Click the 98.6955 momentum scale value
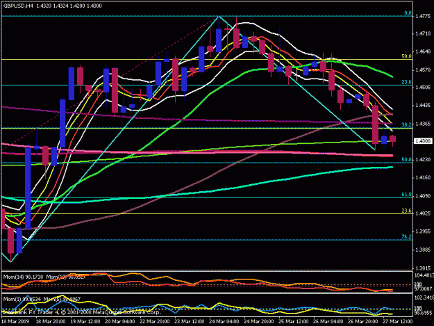 tap(424, 312)
